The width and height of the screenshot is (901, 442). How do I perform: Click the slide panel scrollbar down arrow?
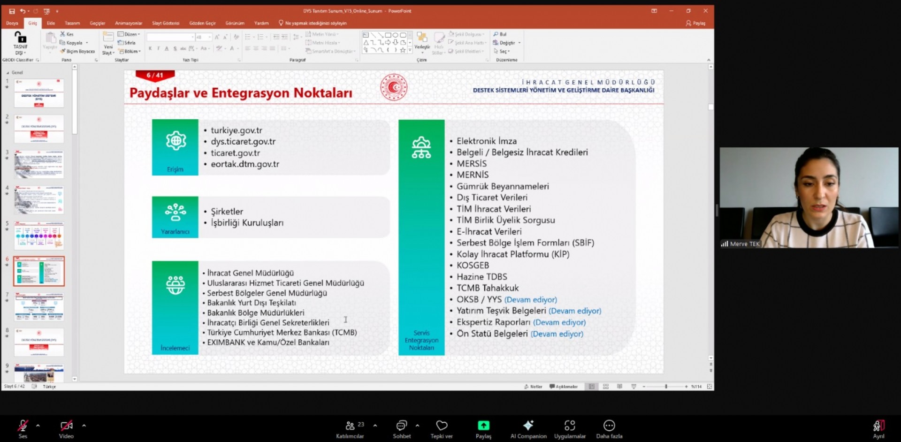click(75, 379)
